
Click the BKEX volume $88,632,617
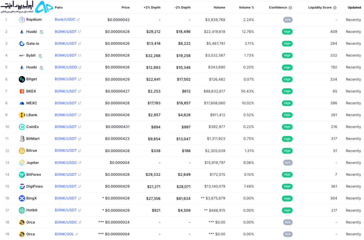coord(214,91)
